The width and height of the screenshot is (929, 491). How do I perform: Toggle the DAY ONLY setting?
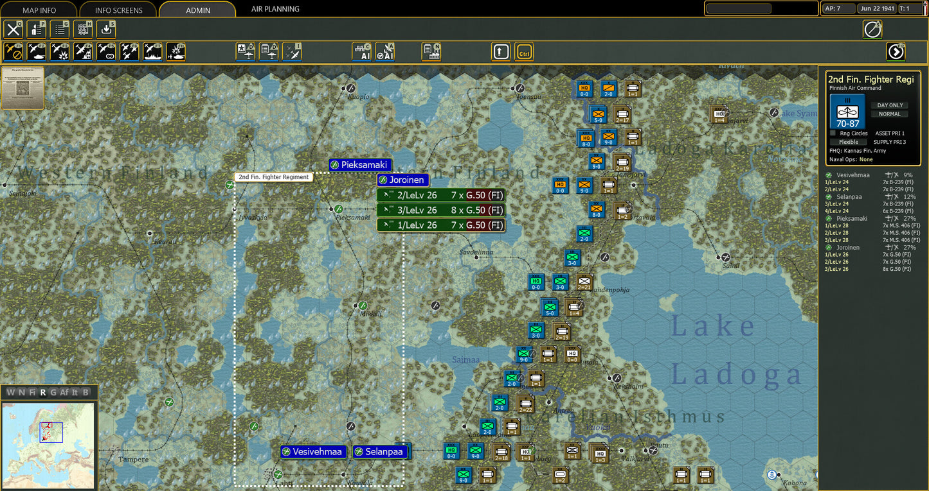pos(890,105)
